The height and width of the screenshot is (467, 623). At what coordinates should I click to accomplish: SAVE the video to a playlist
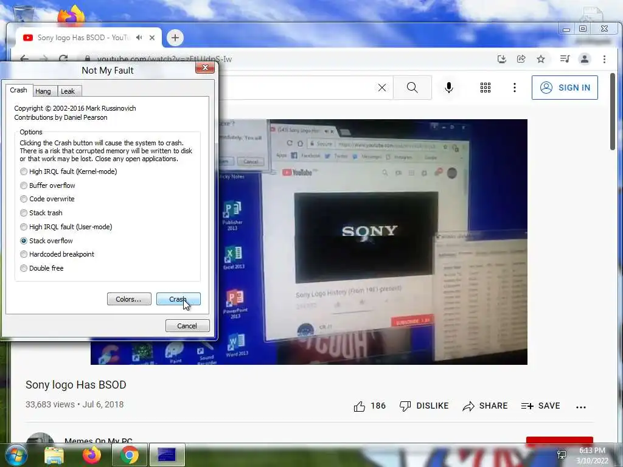[x=540, y=406]
